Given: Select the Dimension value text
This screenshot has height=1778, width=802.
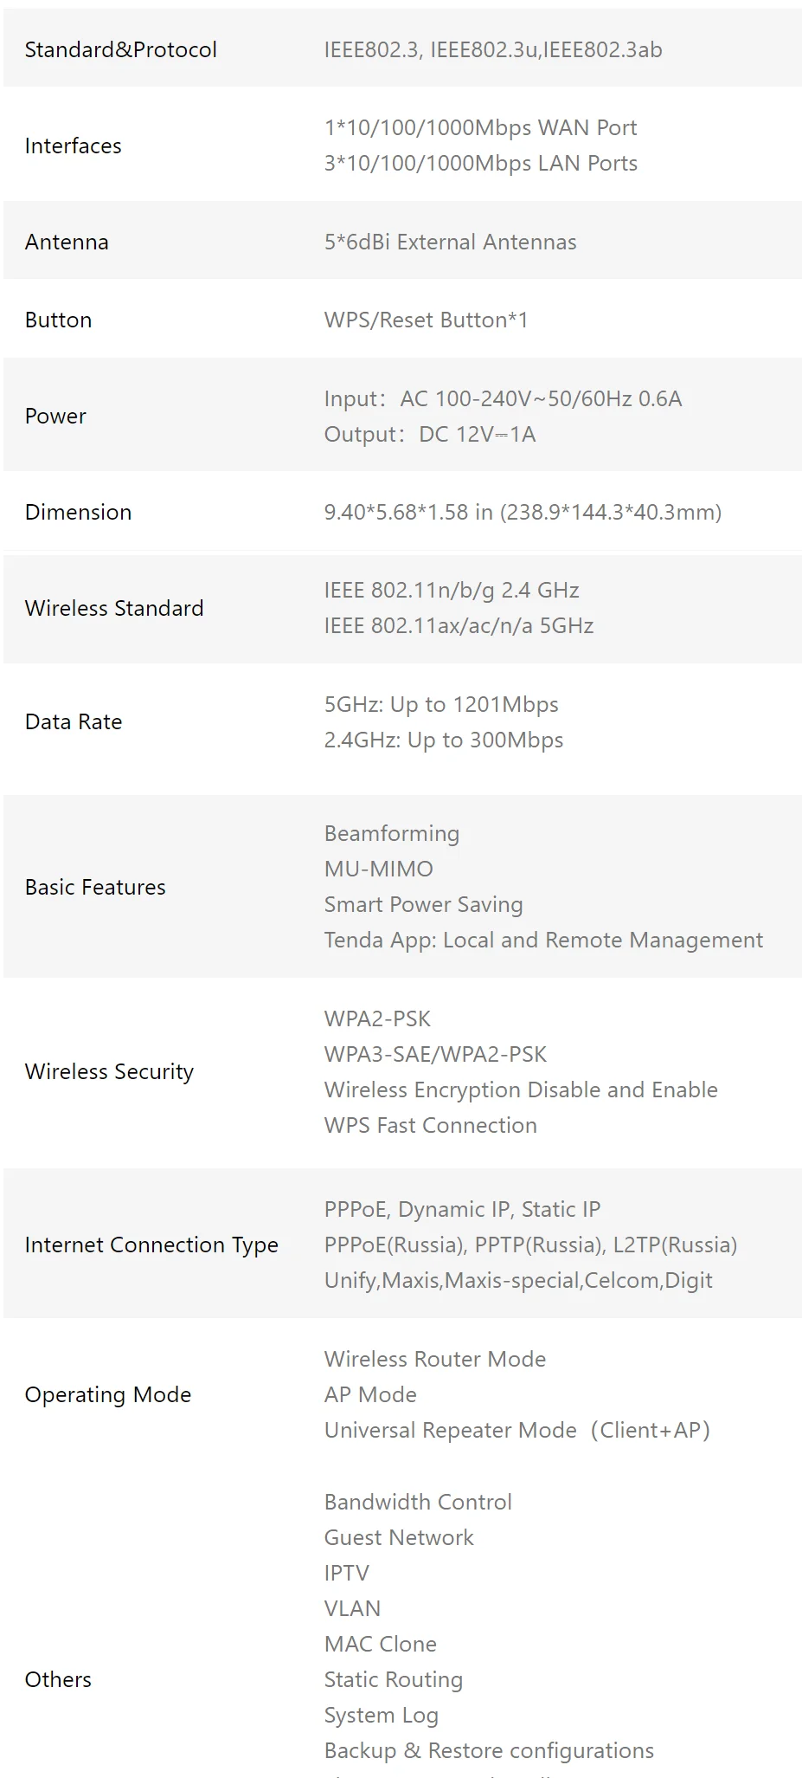Looking at the screenshot, I should [x=523, y=513].
